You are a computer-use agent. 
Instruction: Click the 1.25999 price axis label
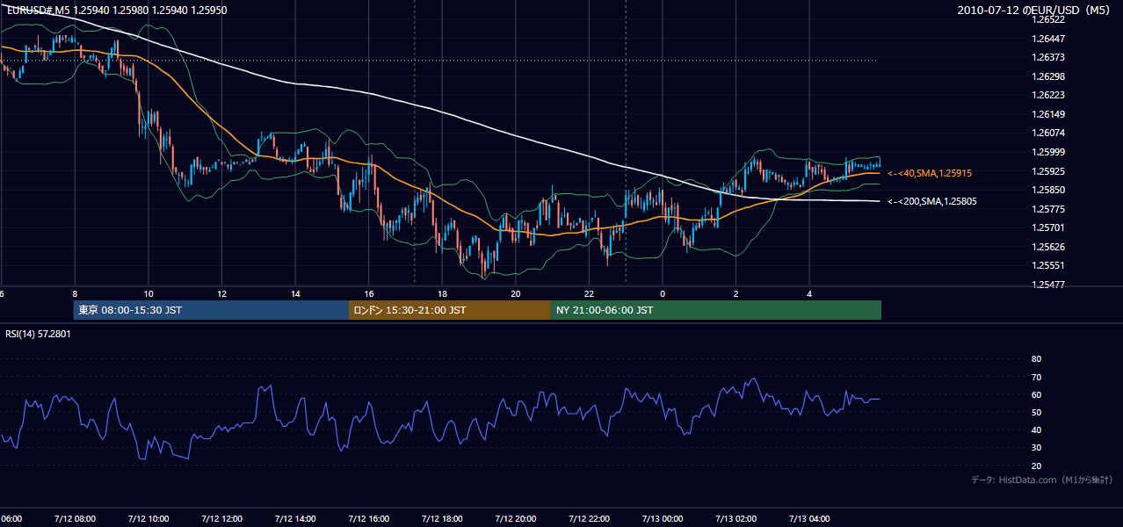[x=1049, y=152]
